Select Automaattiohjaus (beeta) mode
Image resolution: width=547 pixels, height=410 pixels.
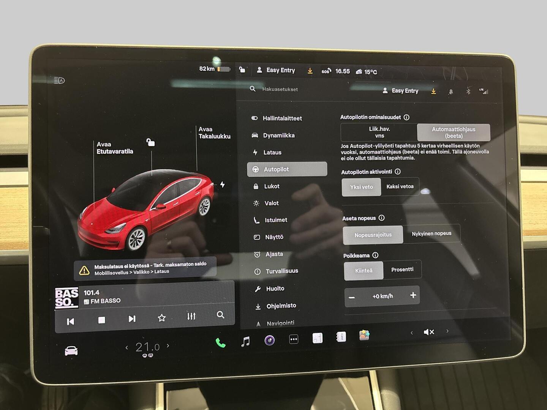click(453, 132)
